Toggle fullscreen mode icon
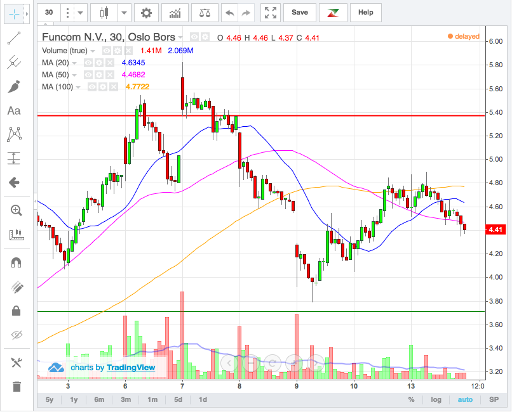Image resolution: width=512 pixels, height=412 pixels. (271, 13)
